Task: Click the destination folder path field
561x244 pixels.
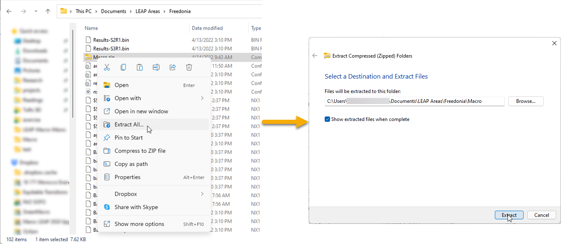Action: pos(414,101)
